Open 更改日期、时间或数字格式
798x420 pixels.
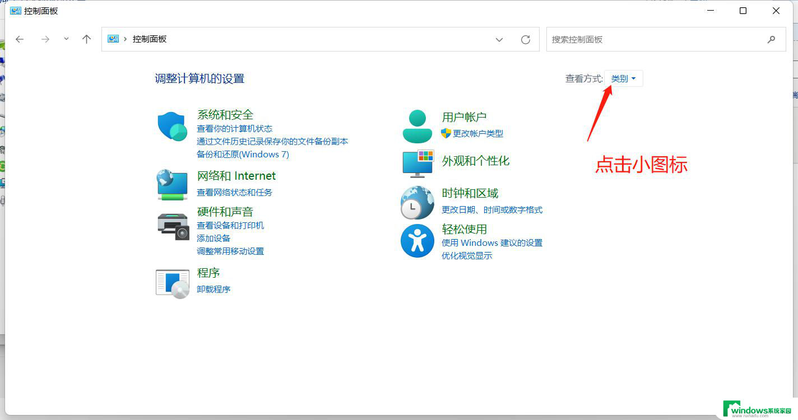click(x=492, y=209)
